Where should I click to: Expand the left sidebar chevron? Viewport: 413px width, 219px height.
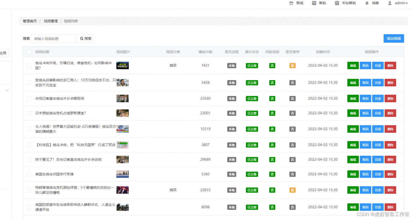click(x=7, y=90)
